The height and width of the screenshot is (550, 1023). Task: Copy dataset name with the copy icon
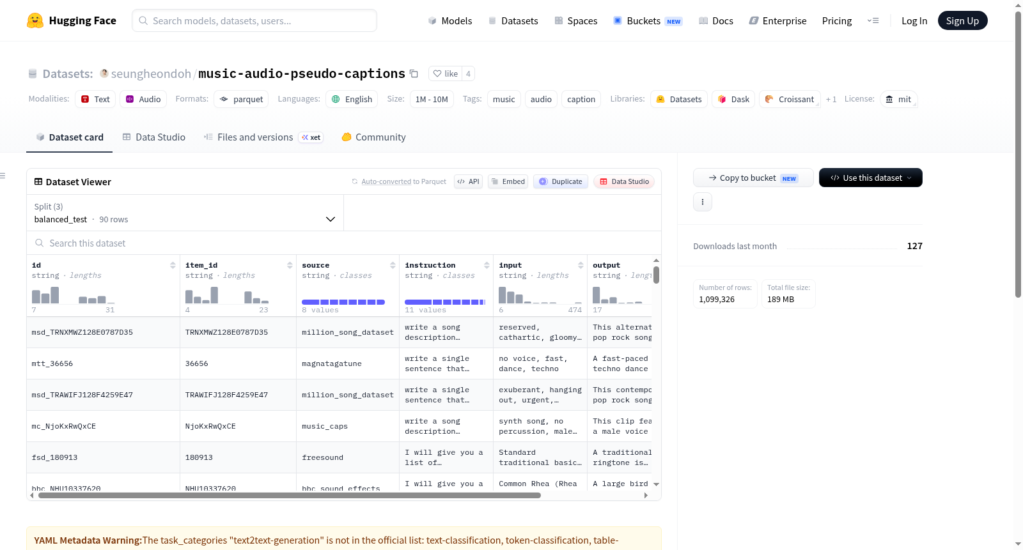[x=414, y=73]
